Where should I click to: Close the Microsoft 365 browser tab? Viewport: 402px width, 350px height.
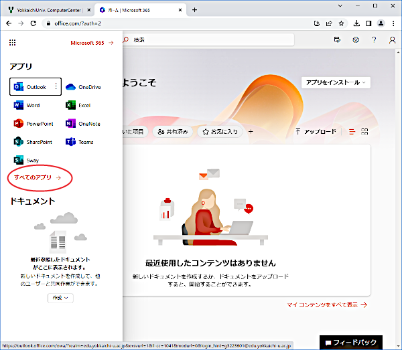coord(180,10)
